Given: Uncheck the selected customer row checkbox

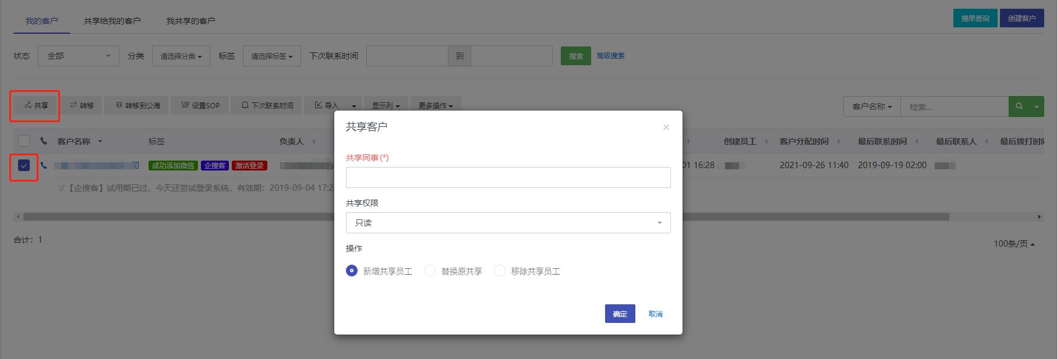Looking at the screenshot, I should (x=24, y=166).
